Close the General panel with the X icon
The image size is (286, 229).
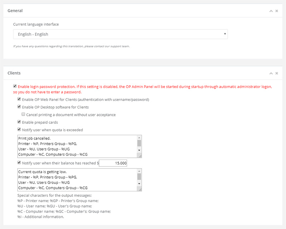click(277, 11)
